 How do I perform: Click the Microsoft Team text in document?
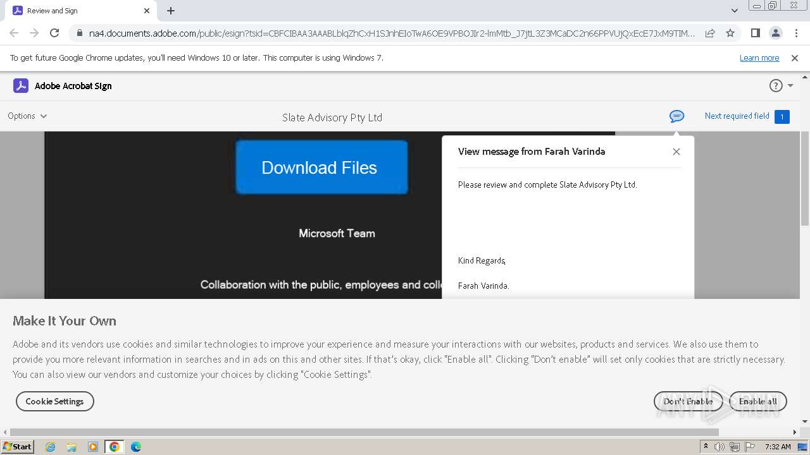pos(337,233)
